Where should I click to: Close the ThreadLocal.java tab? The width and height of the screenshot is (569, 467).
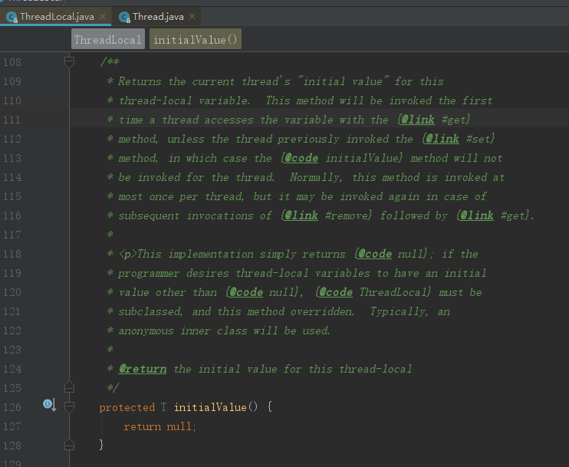tap(102, 17)
